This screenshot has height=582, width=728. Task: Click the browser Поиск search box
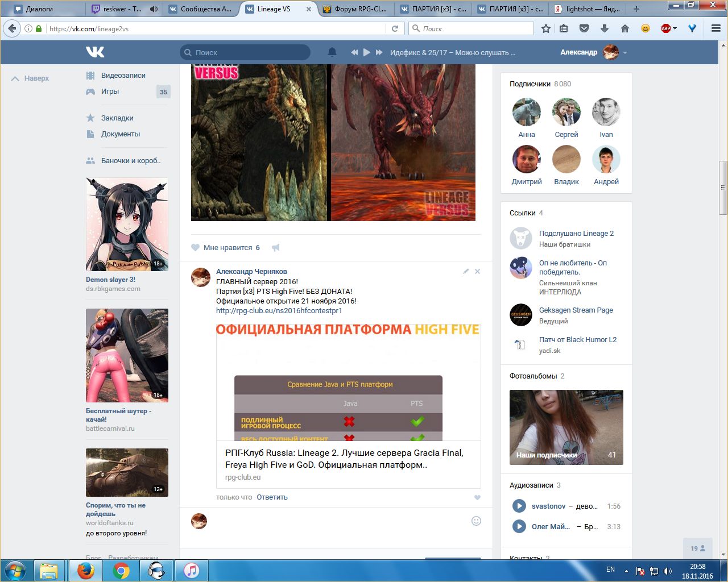pos(471,28)
